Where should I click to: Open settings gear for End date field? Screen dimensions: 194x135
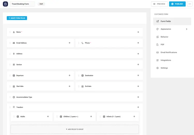pos(138,86)
